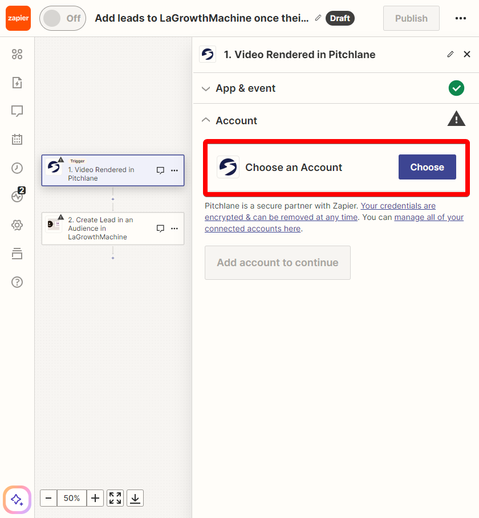Click Add account to continue button
Screen dimensions: 479x518
click(x=278, y=263)
